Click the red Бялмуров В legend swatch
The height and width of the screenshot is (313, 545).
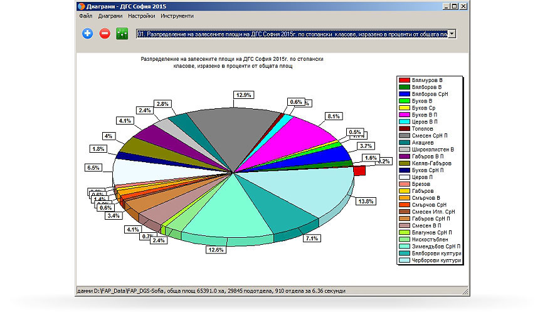pos(405,80)
